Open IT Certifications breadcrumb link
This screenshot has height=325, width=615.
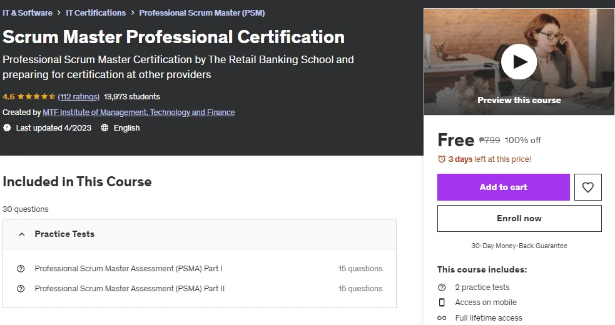click(96, 13)
